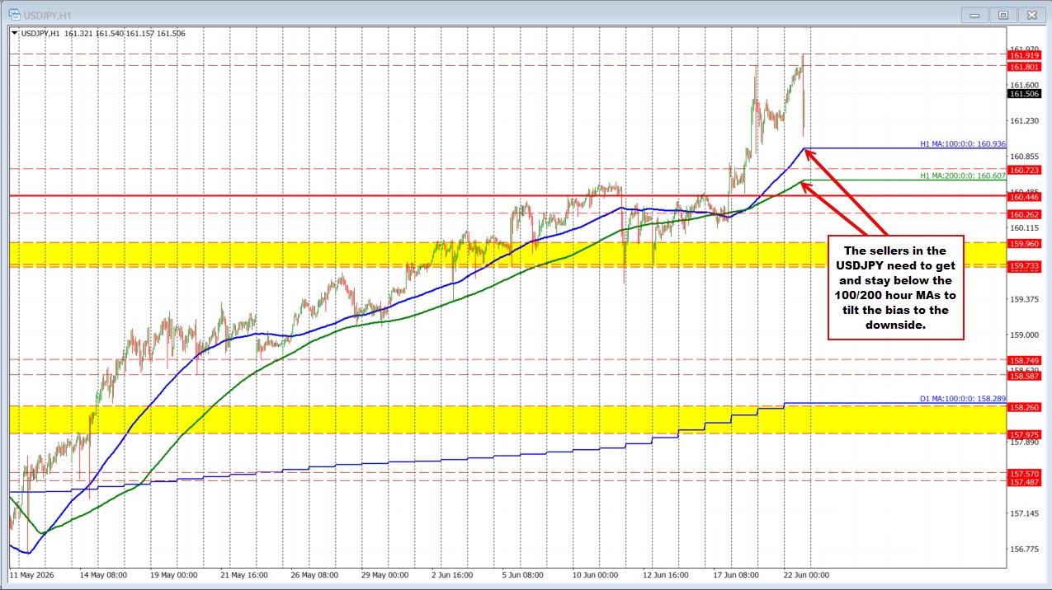
Task: Click the red price level label 160.723
Action: click(x=1024, y=170)
